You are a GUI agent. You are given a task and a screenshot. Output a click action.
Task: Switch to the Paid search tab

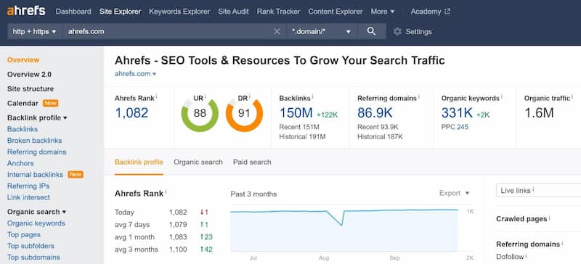pyautogui.click(x=252, y=162)
